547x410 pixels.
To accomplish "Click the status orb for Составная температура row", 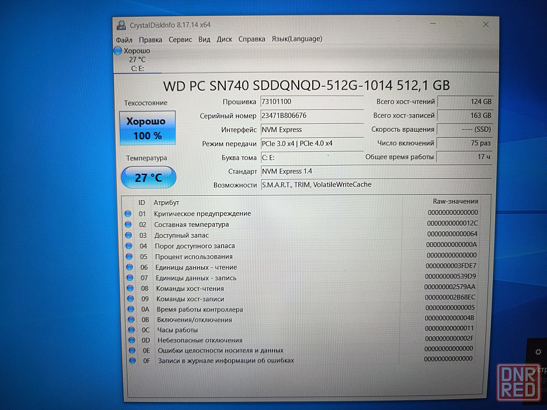I will pyautogui.click(x=128, y=225).
